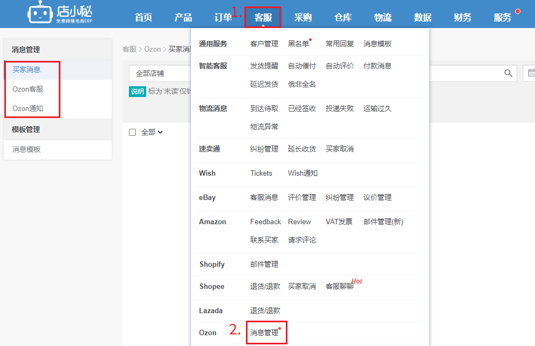Open 消息模板 under 通用服务
Screen dimensions: 535x346
pos(378,44)
